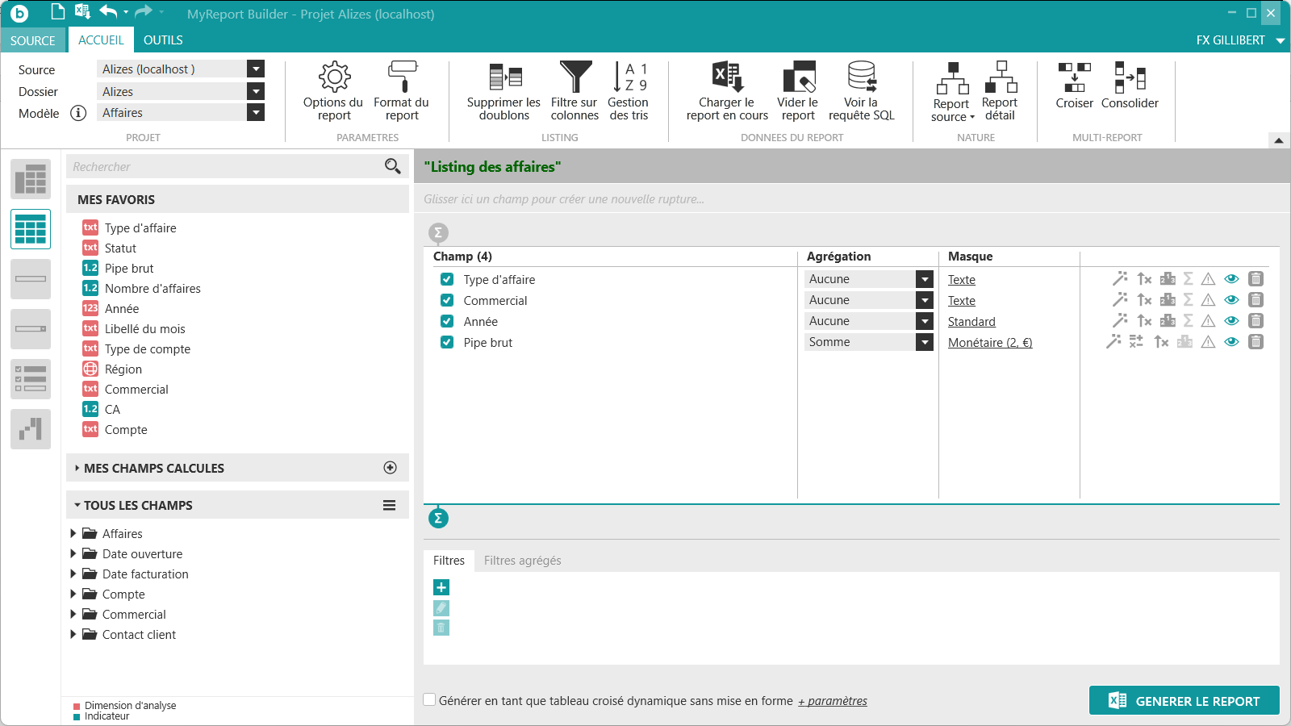This screenshot has height=726, width=1291.
Task: Open aggregation dropdown for Pipe brut
Action: (925, 342)
